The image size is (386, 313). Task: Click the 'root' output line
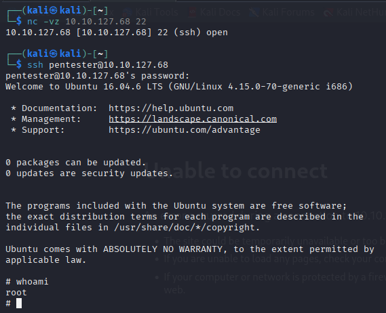[16, 293]
